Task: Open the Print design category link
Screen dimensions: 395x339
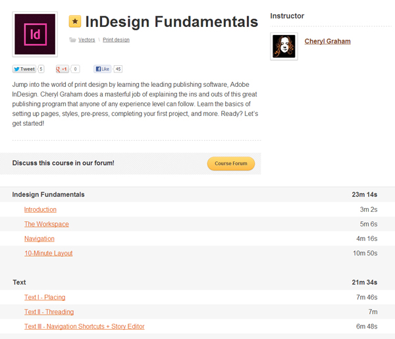Action: [x=117, y=39]
